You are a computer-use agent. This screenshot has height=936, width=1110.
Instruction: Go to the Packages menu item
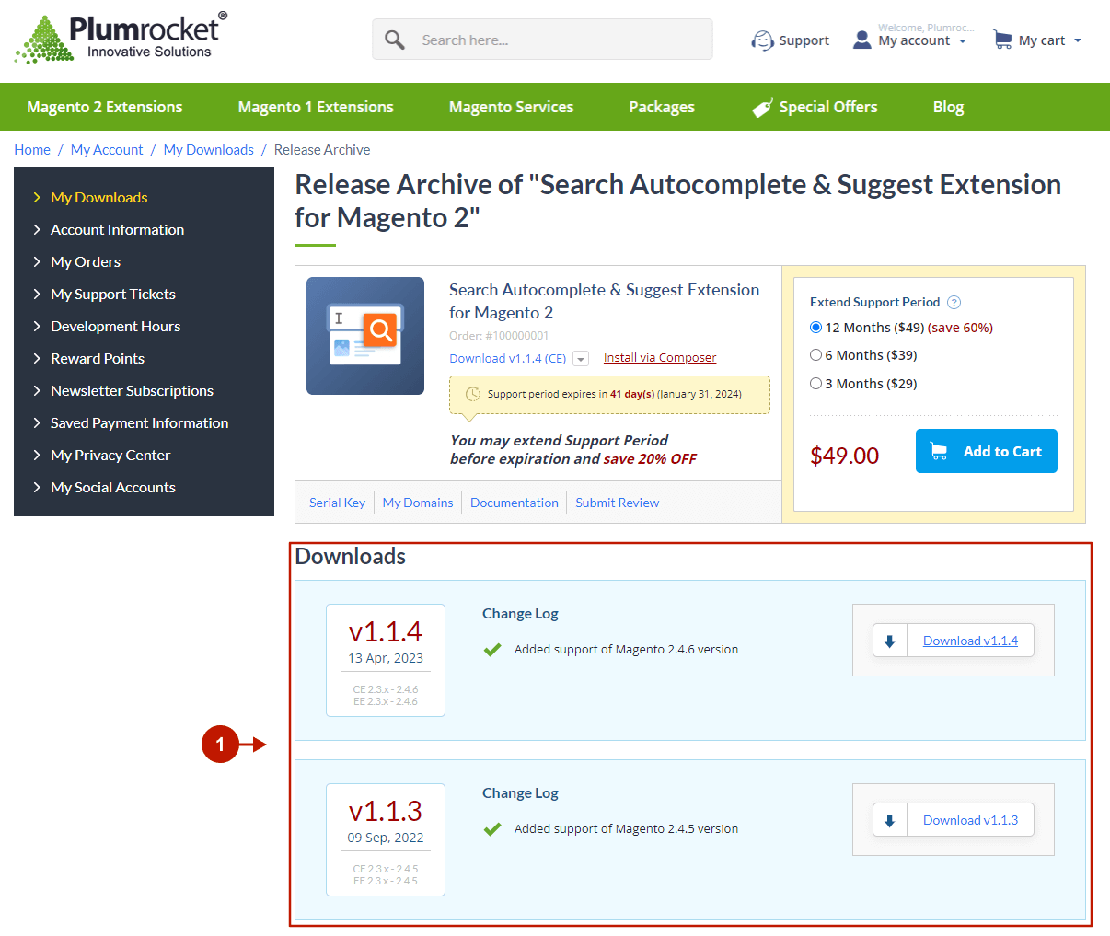tap(662, 108)
